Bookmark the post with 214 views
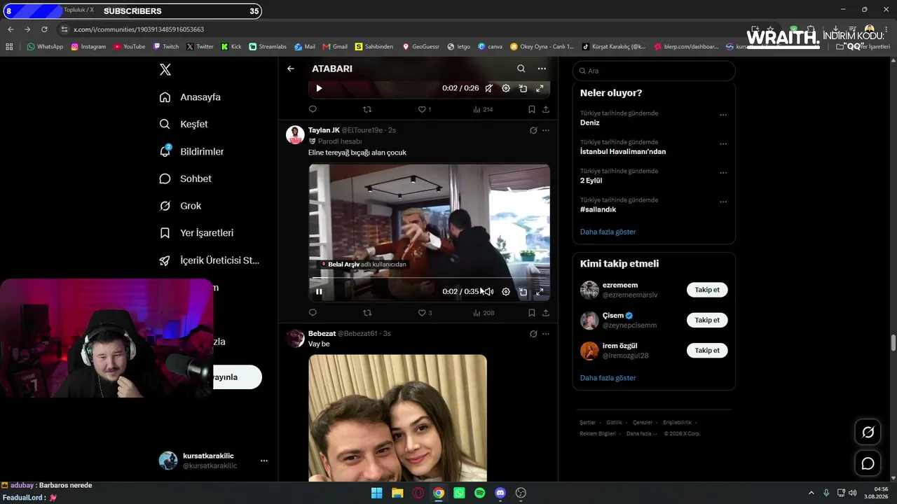The image size is (897, 504). pos(531,109)
